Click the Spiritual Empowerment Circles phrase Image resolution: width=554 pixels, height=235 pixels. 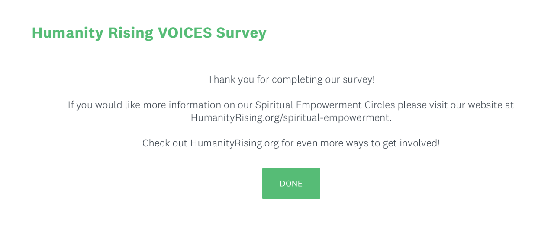(x=325, y=105)
